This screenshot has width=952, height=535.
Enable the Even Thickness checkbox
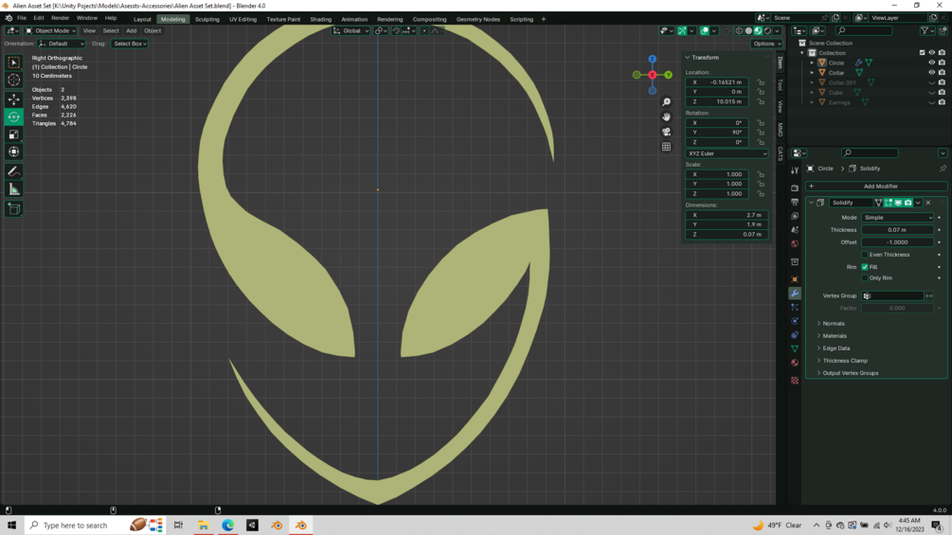pyautogui.click(x=865, y=255)
